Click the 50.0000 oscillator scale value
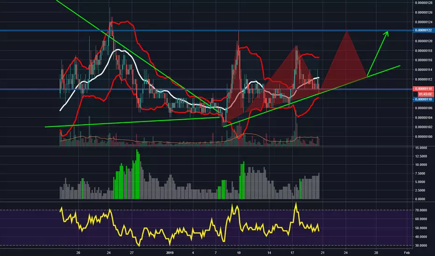Viewport: 435px width, 256px height. (421, 228)
